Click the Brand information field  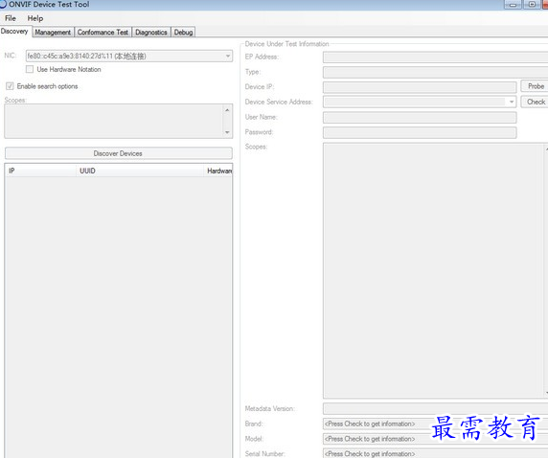[x=435, y=424]
